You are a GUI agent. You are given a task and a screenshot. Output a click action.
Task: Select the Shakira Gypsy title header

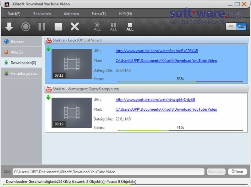point(146,89)
